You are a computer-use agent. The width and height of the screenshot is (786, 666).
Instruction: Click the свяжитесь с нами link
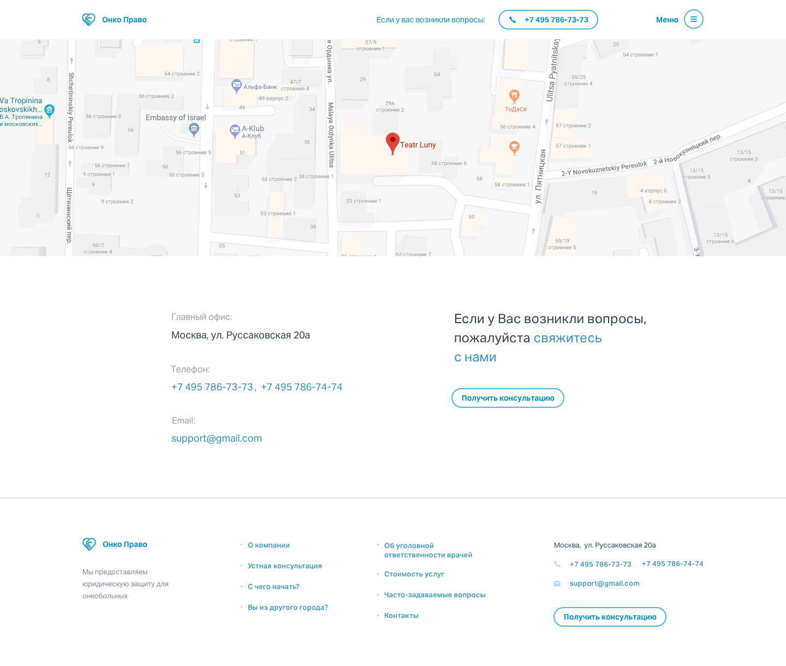[x=528, y=348]
